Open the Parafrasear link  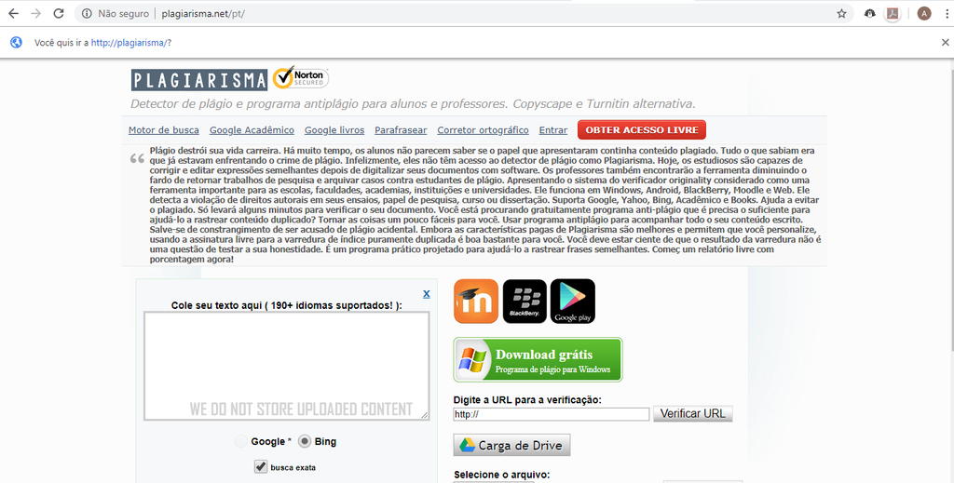(x=401, y=130)
